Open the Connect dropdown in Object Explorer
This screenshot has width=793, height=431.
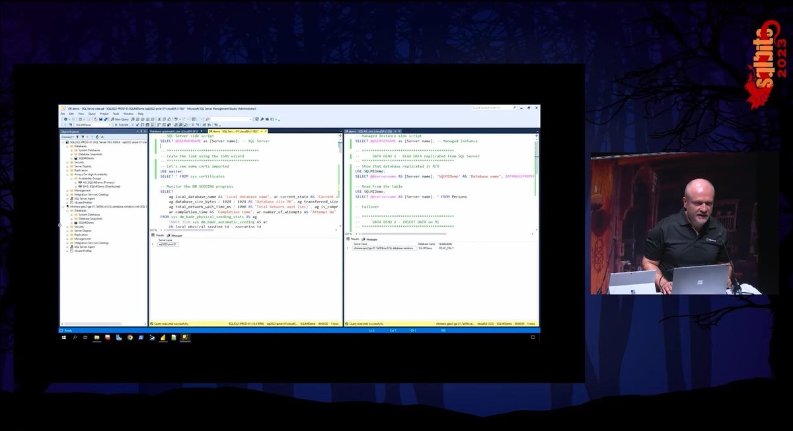[68, 137]
